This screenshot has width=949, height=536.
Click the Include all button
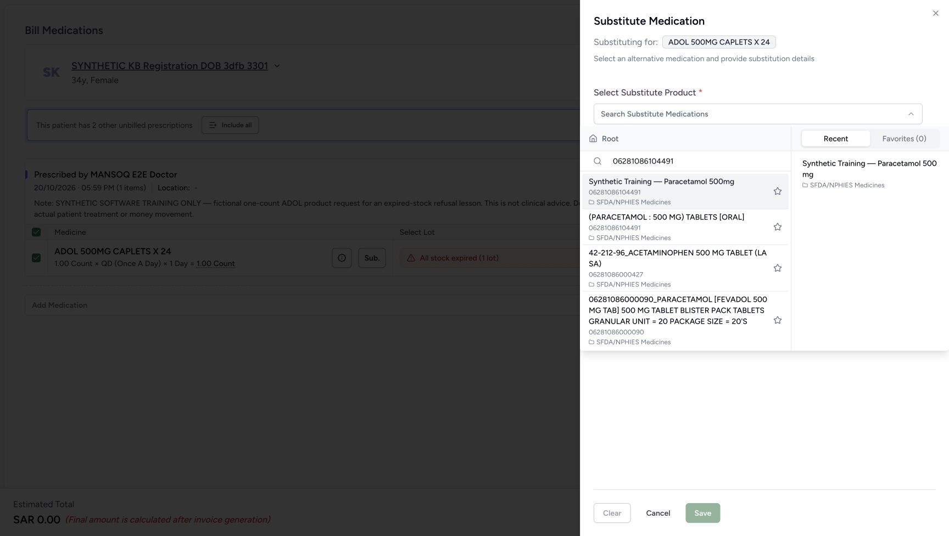[x=230, y=125]
